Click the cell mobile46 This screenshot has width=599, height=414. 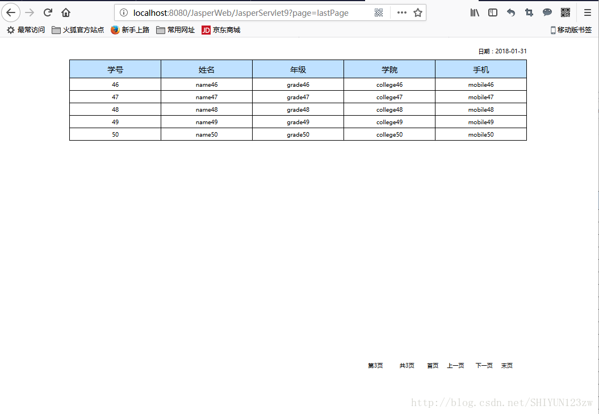click(481, 85)
